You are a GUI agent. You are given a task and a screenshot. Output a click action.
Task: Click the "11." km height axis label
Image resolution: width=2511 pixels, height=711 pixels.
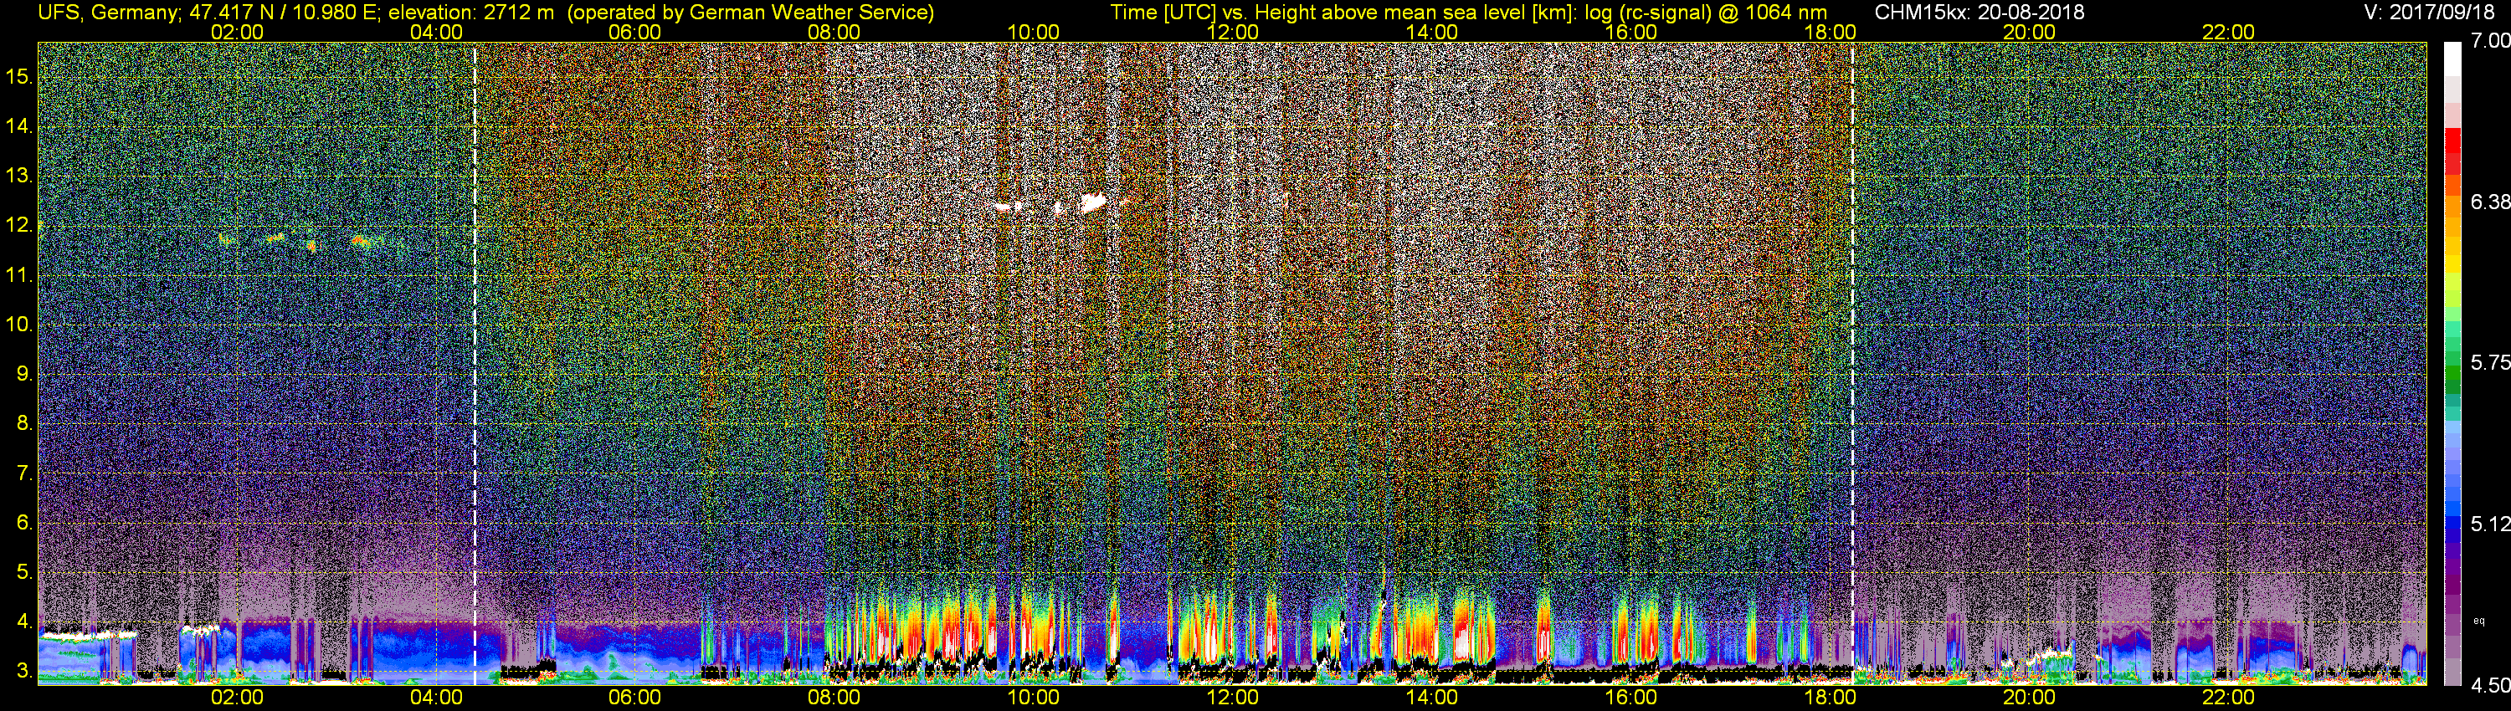click(19, 274)
